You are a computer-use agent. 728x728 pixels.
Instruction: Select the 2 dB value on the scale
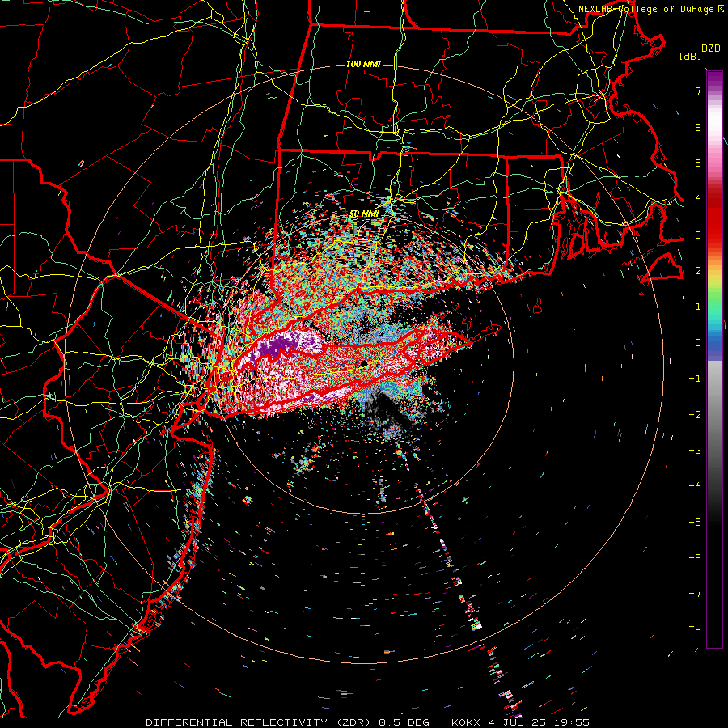(698, 271)
